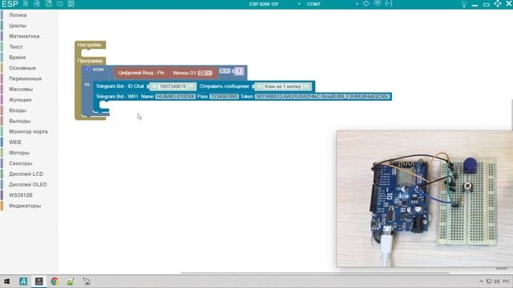Open the Время block category
The width and height of the screenshot is (513, 288).
pyautogui.click(x=17, y=58)
